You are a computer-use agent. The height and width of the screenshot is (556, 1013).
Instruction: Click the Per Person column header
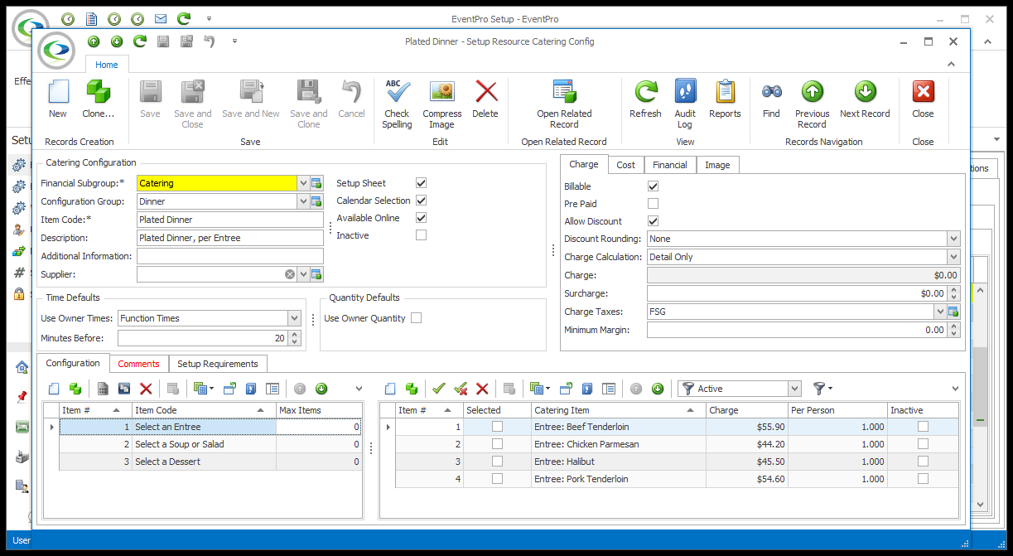point(837,410)
